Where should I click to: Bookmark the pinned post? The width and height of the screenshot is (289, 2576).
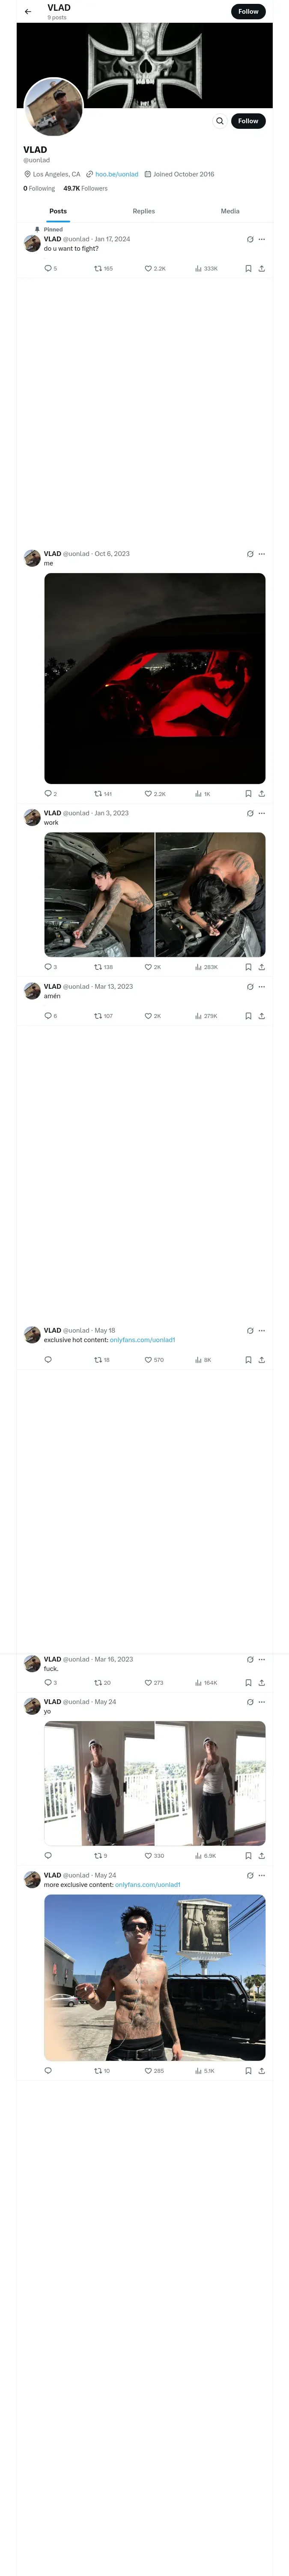click(x=248, y=268)
